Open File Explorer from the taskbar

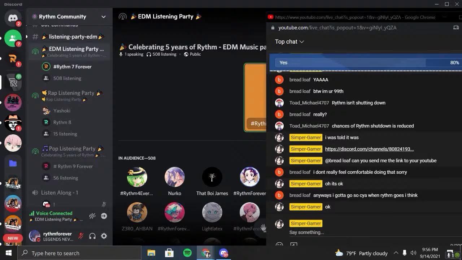[151, 253]
